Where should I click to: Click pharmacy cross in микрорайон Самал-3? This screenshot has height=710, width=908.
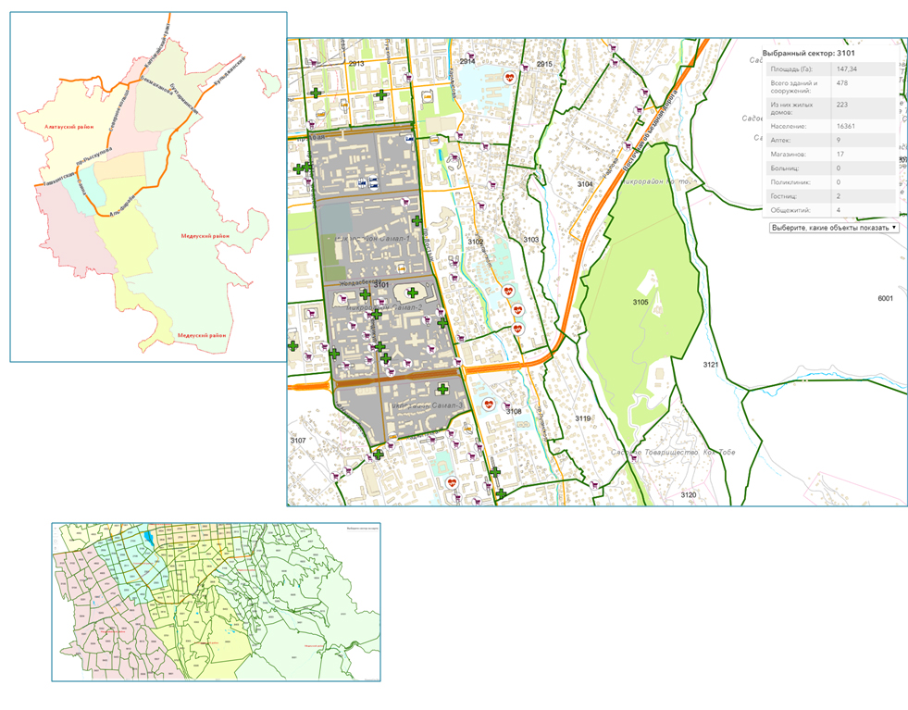[442, 389]
